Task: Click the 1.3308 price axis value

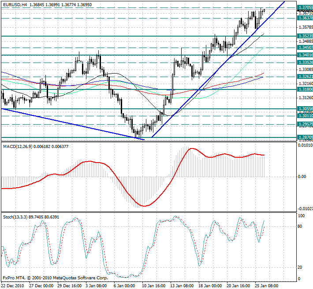Action: (306, 70)
